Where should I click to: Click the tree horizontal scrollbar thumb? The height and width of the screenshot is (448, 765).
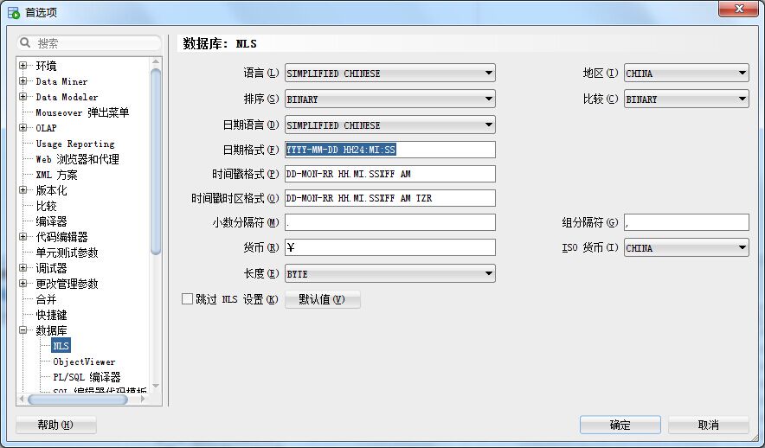[78, 400]
